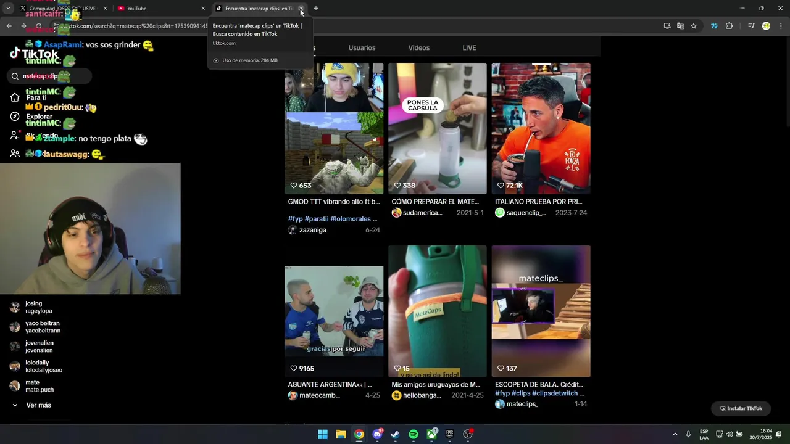Click the TikTok search field
Viewport: 790px width, 444px height.
pos(49,76)
